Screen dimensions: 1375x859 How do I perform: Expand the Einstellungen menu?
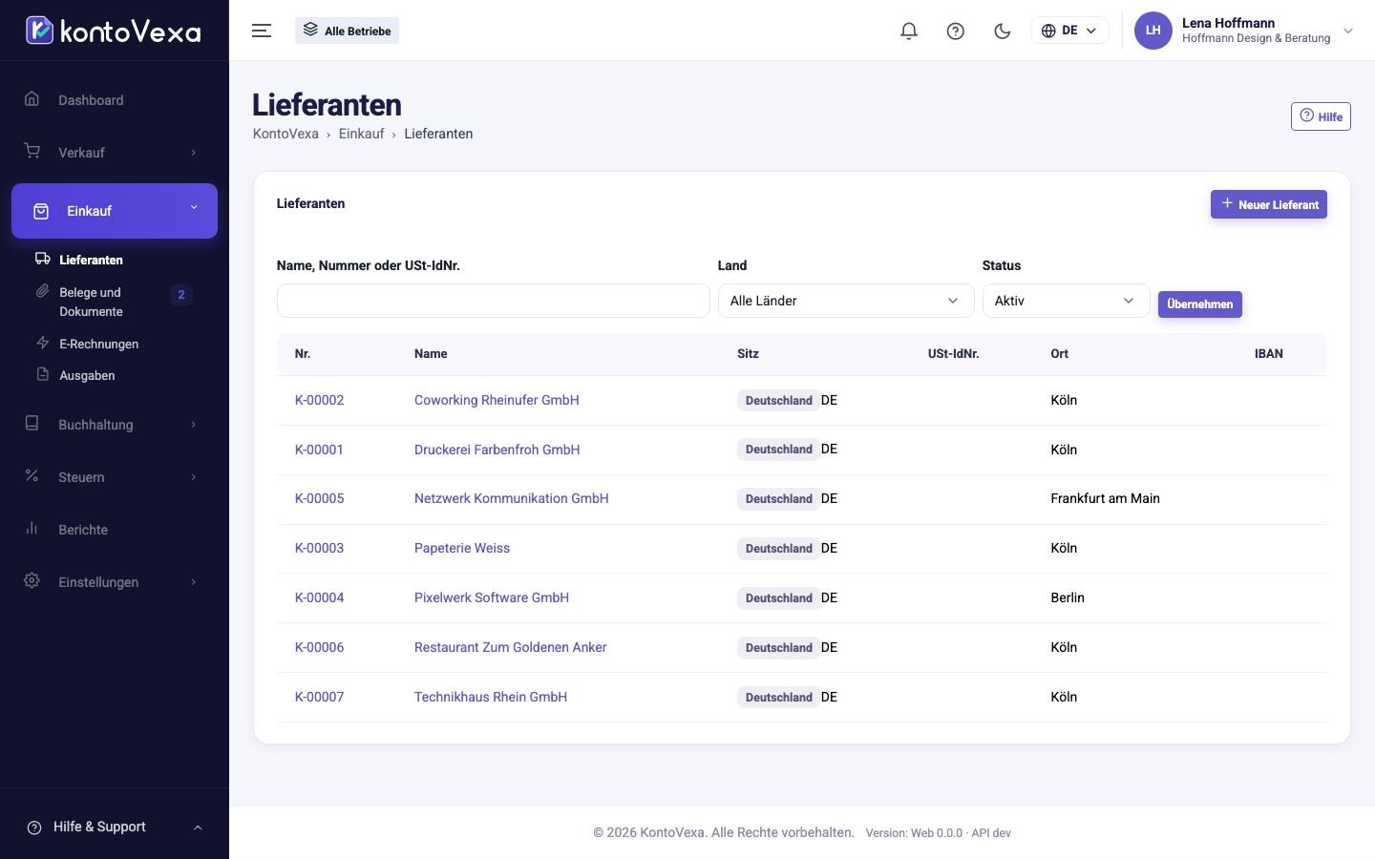click(x=115, y=582)
